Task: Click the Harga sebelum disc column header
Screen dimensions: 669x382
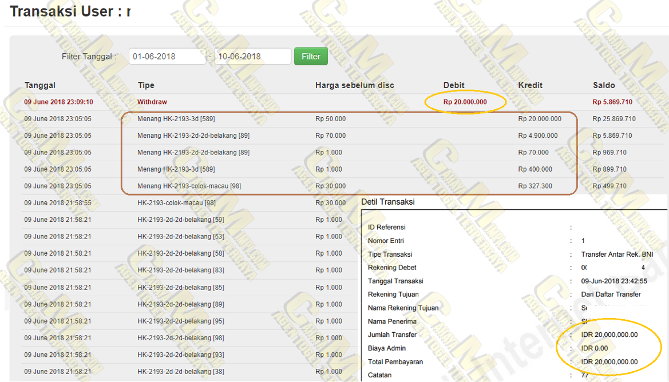Action: click(354, 85)
